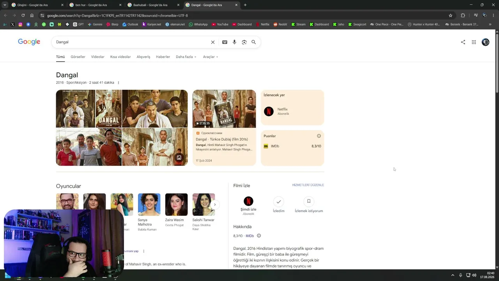Open the Google apps grid
Image resolution: width=499 pixels, height=281 pixels.
tap(474, 42)
